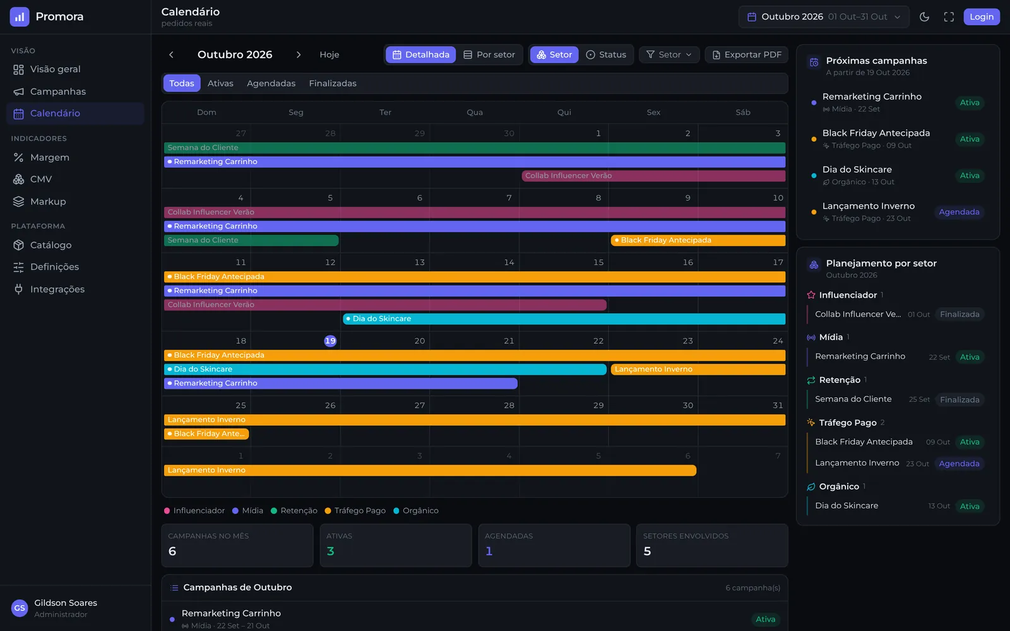This screenshot has height=631, width=1010.
Task: Open Visão geral in the sidebar
Action: (75, 69)
